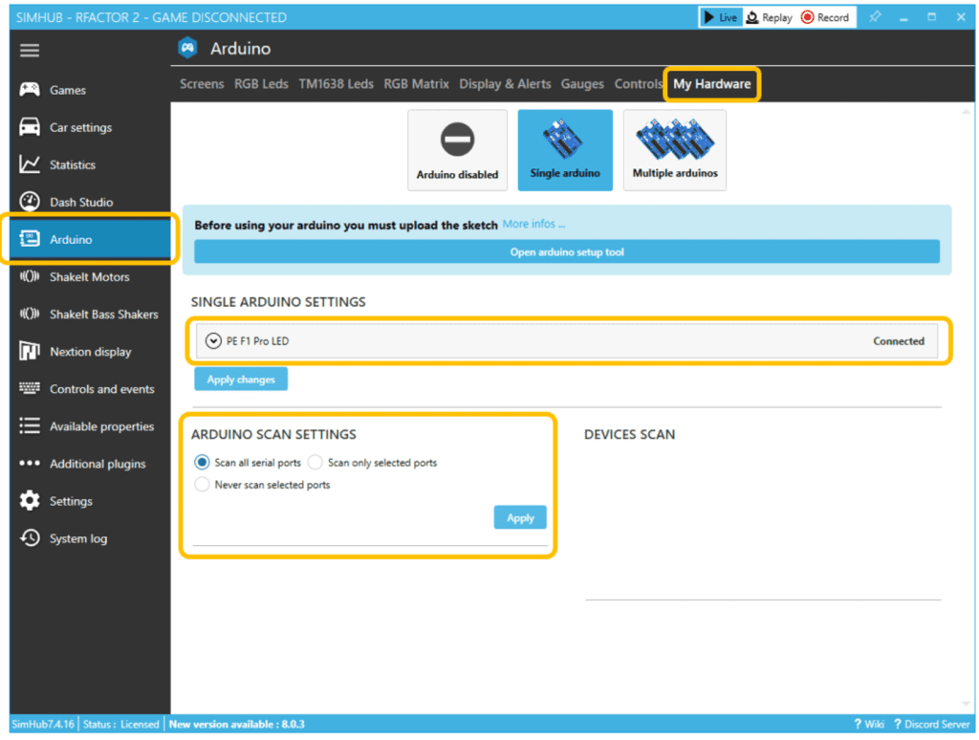Open Settings via the gear icon
This screenshot has height=740, width=979.
[x=30, y=501]
